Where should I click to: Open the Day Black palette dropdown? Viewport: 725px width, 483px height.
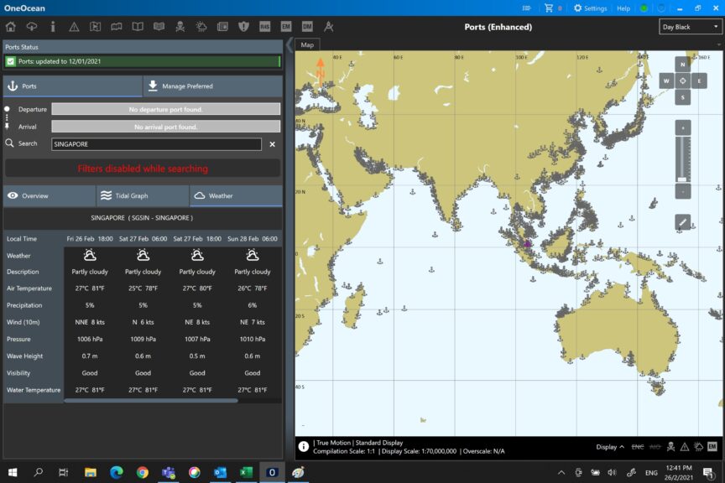(690, 27)
